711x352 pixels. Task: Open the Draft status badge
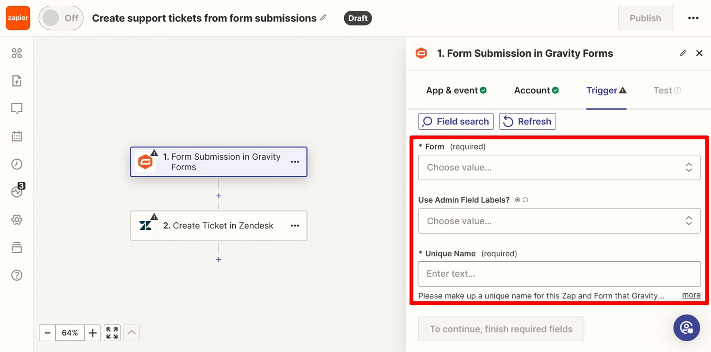(x=358, y=18)
